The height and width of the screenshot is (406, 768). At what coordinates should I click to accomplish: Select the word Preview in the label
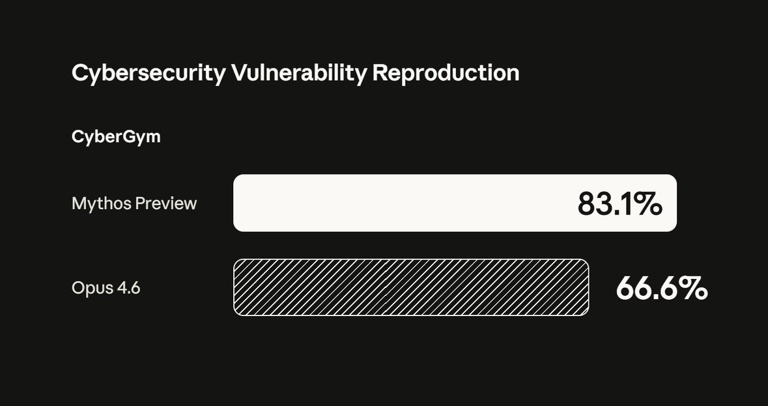coord(166,203)
